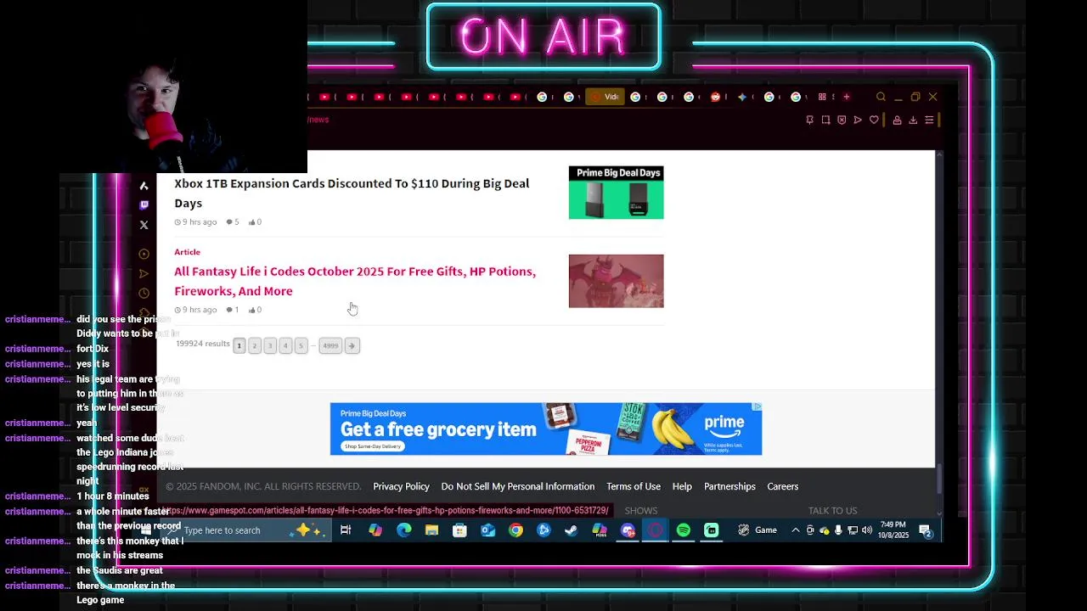Open Twitch from the browser sidebar
The height and width of the screenshot is (611, 1087).
(x=144, y=205)
